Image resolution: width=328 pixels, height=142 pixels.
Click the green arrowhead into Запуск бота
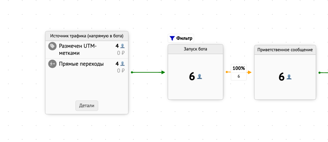coord(163,72)
